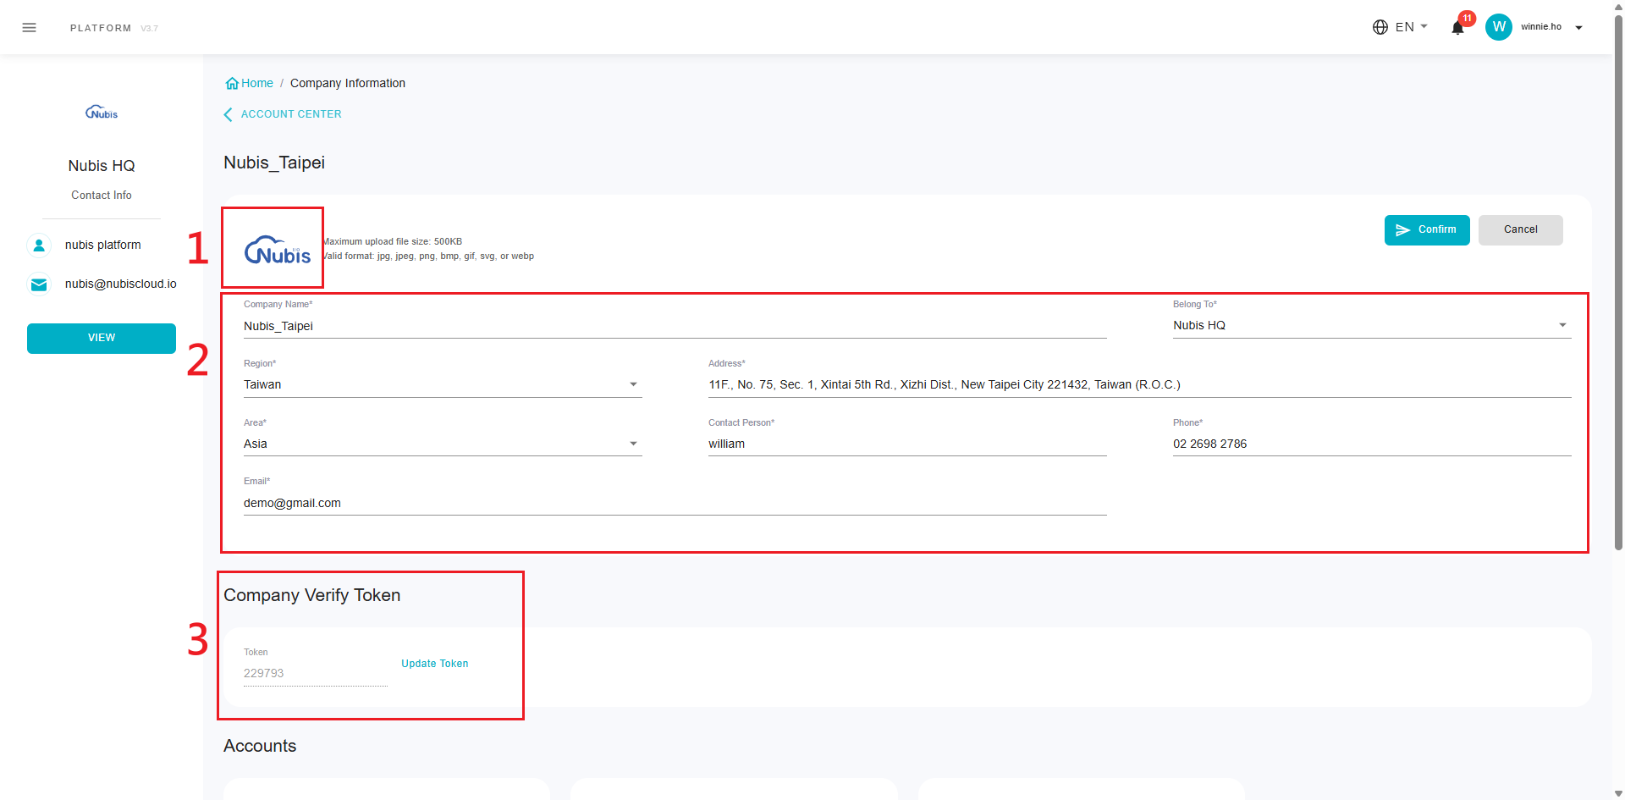Viewport: 1625px width, 800px height.
Task: Open the EN language dropdown
Action: coord(1411,27)
